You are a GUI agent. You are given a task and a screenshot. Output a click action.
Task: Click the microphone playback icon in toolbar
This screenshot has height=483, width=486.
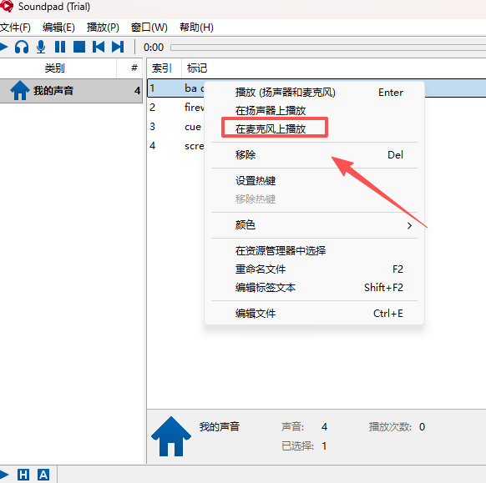(41, 47)
